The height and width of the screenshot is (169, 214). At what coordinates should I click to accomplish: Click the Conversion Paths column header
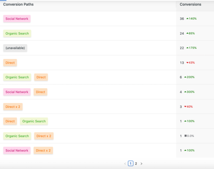click(x=18, y=4)
